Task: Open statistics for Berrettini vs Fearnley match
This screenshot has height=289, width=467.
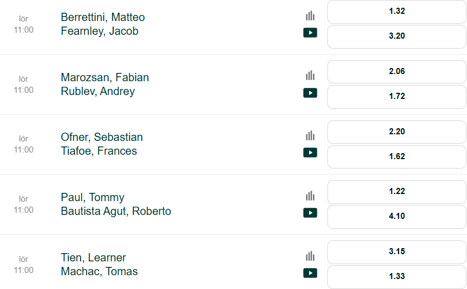Action: [310, 16]
